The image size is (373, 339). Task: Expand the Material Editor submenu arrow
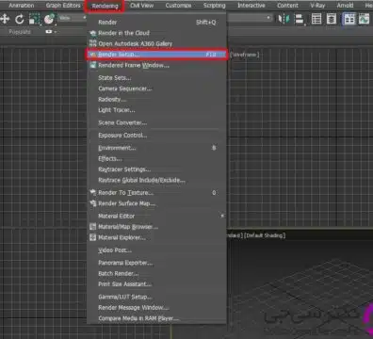(222, 216)
